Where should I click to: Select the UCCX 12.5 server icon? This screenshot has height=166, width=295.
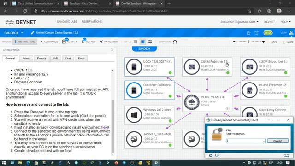[134, 67]
